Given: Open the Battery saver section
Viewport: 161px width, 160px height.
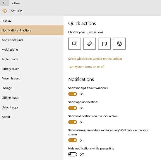Looking at the screenshot, I should point(32,69).
